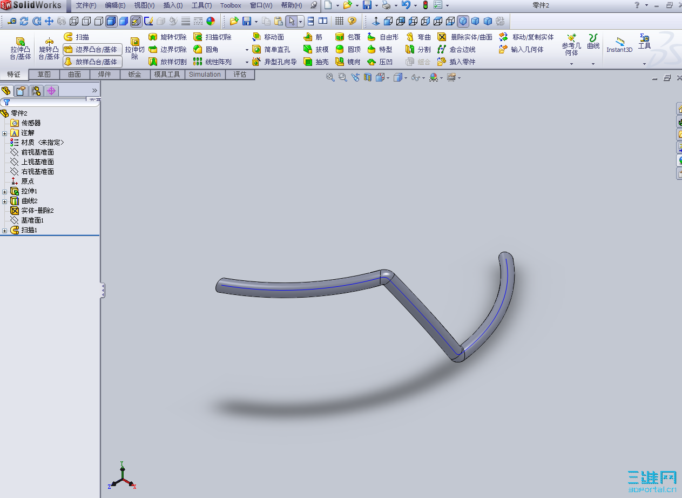Click the 圆角 fillet tool

206,49
